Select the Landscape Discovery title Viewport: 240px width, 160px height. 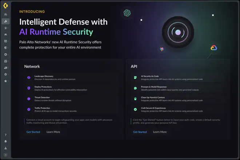tap(44, 76)
